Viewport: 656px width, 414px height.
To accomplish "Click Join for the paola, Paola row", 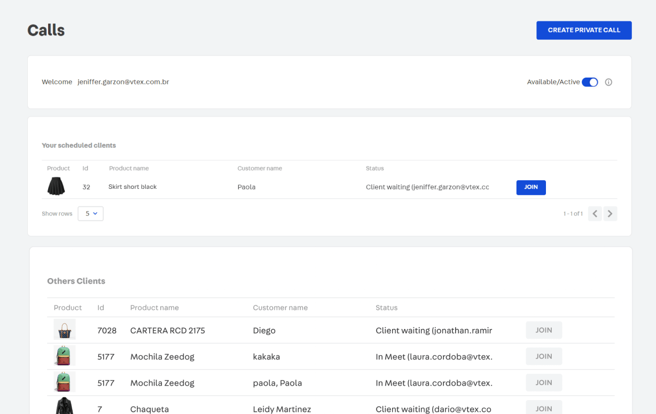I will tap(543, 382).
